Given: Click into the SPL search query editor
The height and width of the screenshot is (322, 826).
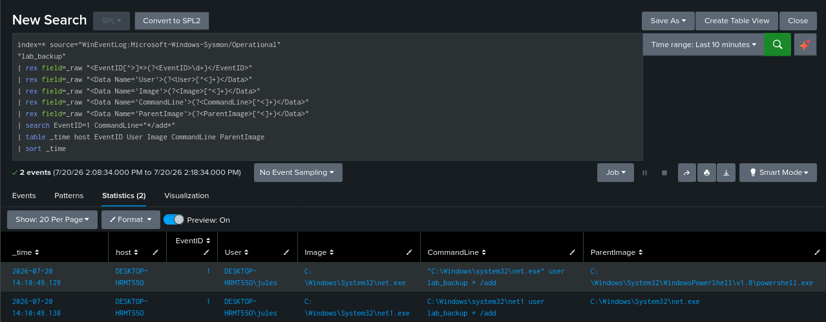Looking at the screenshot, I should click(328, 97).
